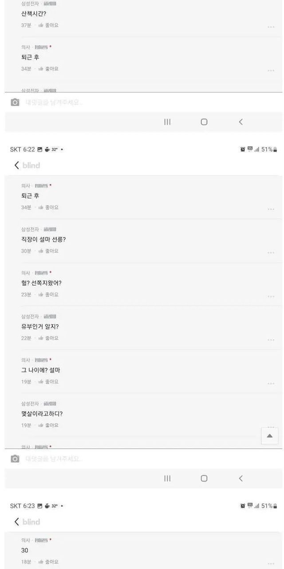Like the comment "유부인거 알지?"
Viewport: 284px width, 569px height.
tap(48, 338)
